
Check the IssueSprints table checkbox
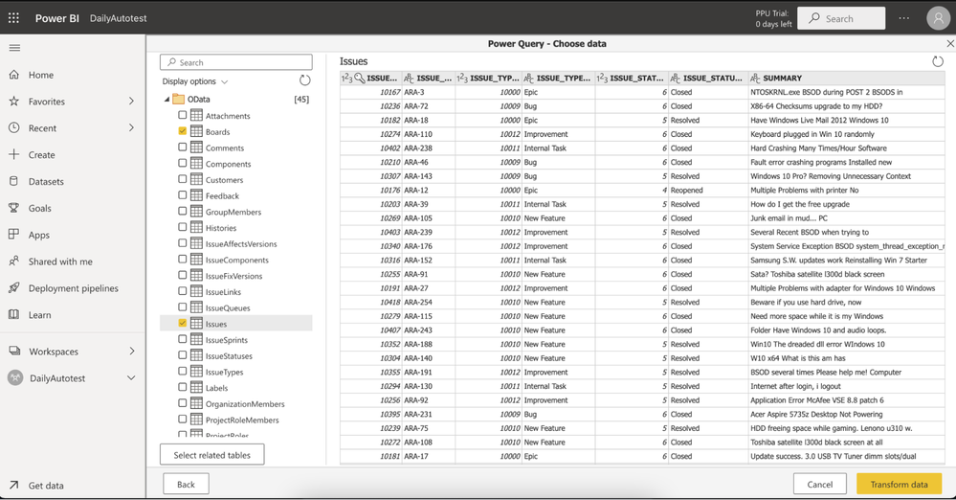(x=182, y=339)
